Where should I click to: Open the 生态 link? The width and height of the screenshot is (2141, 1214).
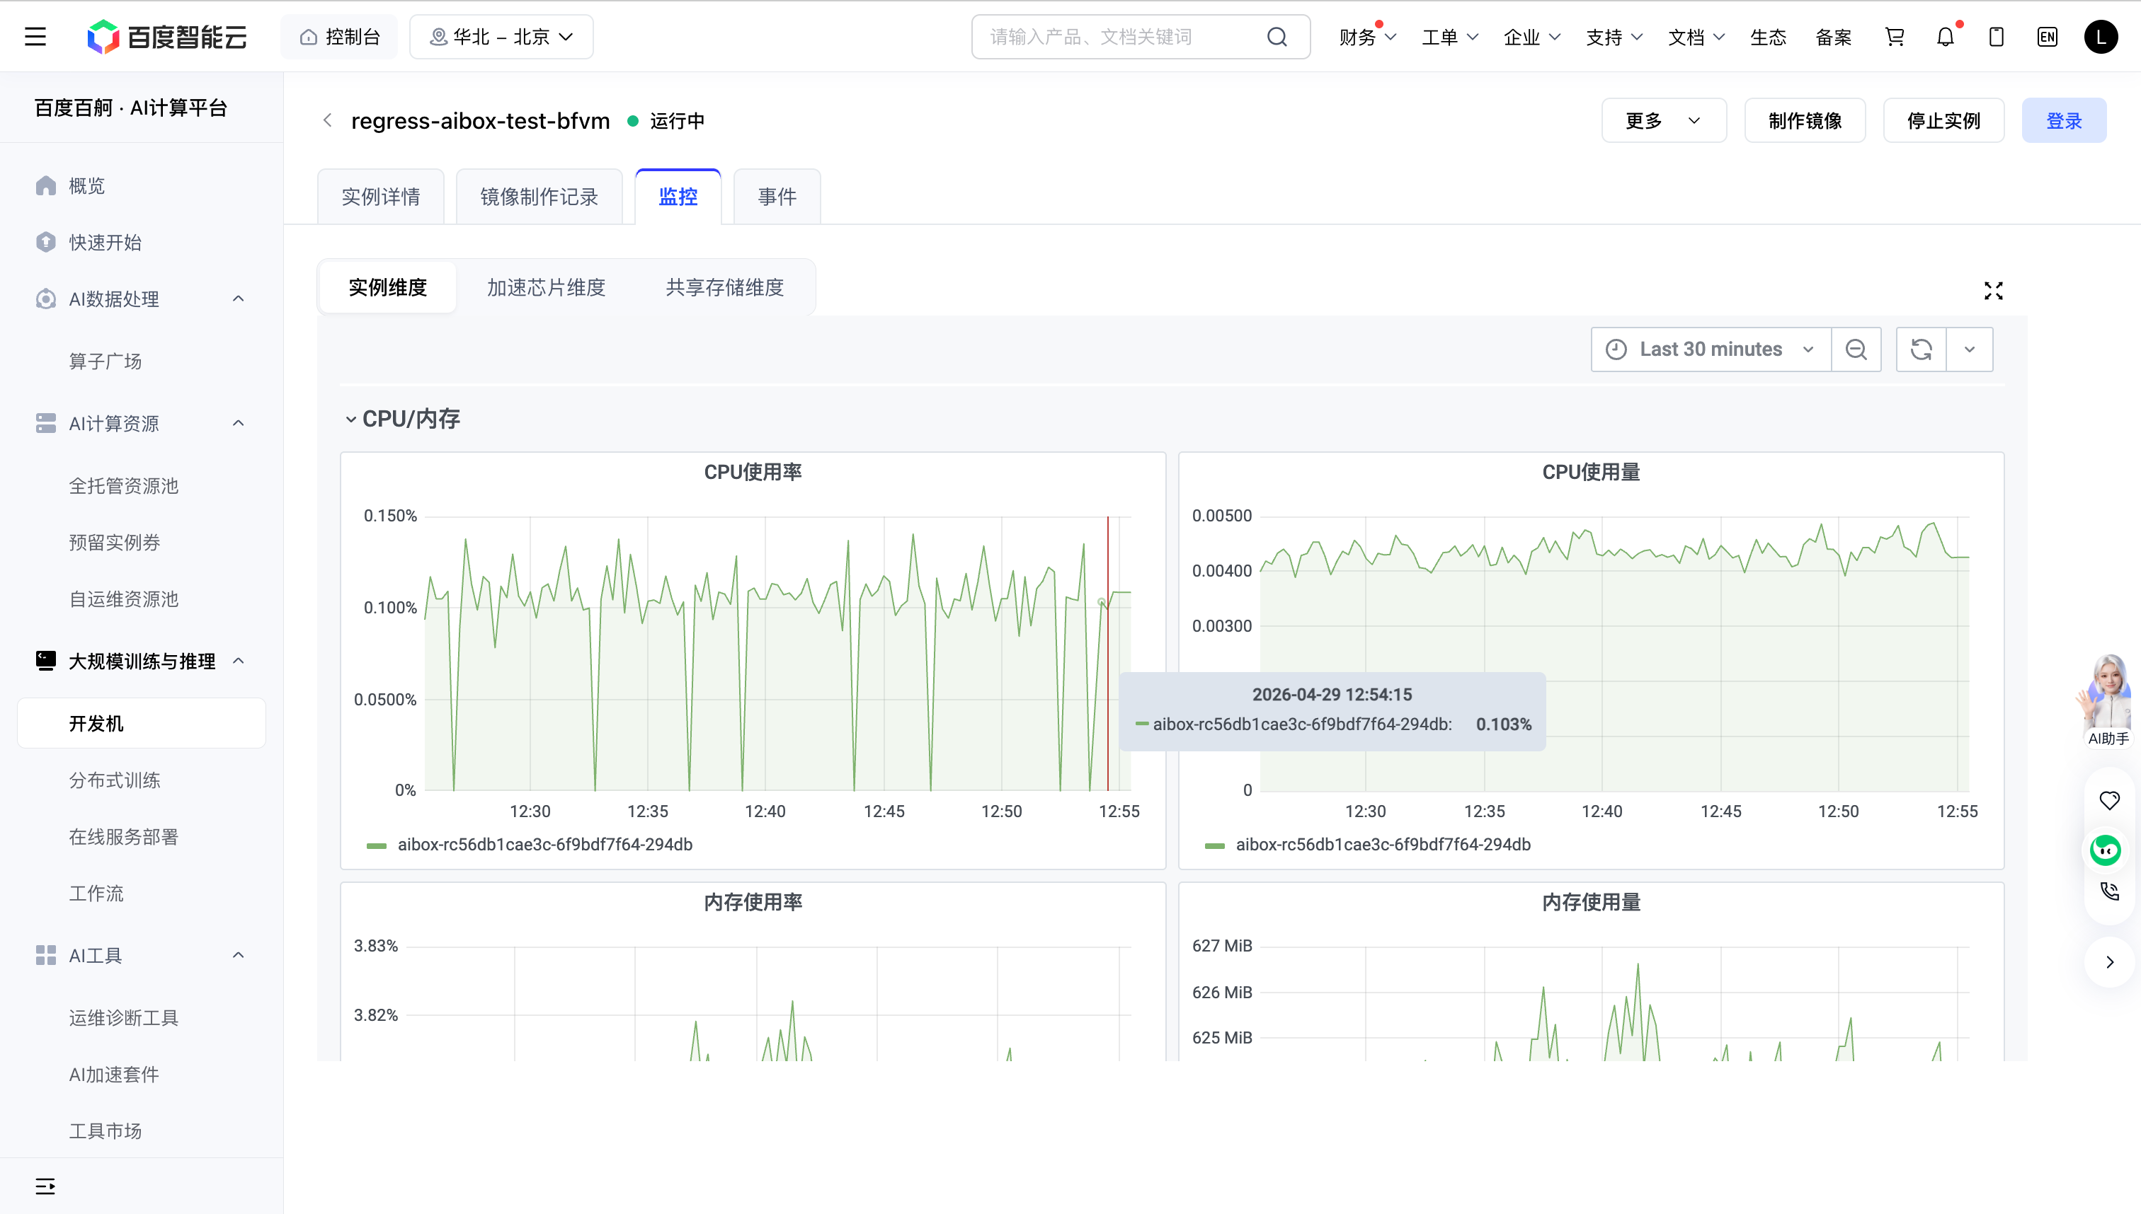1768,37
